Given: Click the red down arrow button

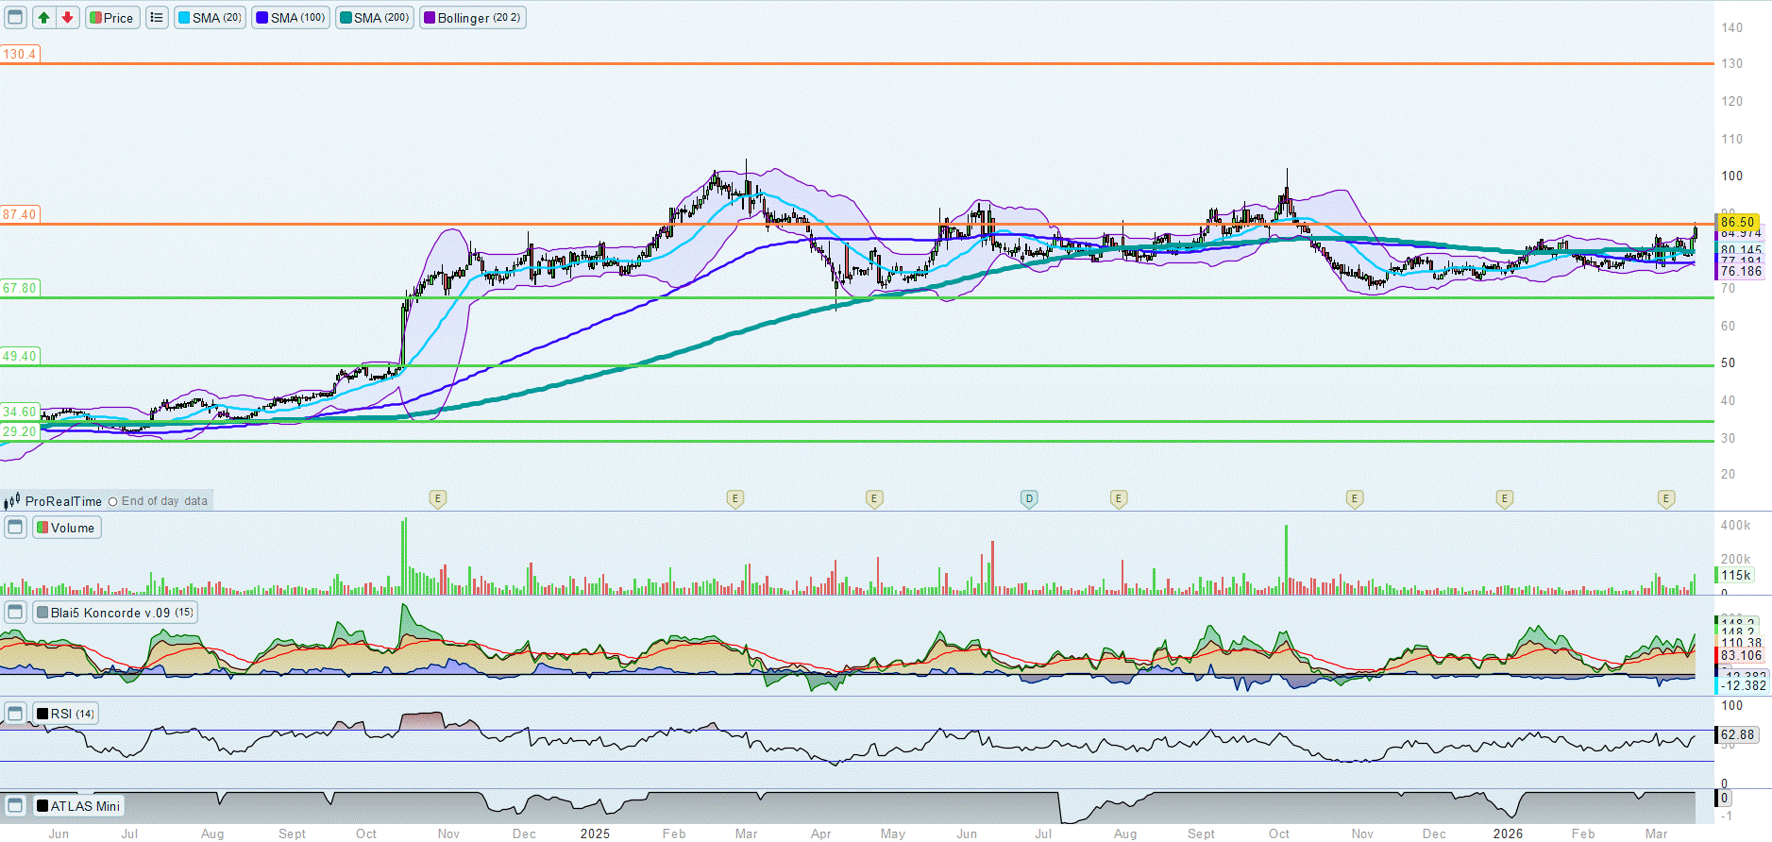Looking at the screenshot, I should pyautogui.click(x=67, y=18).
